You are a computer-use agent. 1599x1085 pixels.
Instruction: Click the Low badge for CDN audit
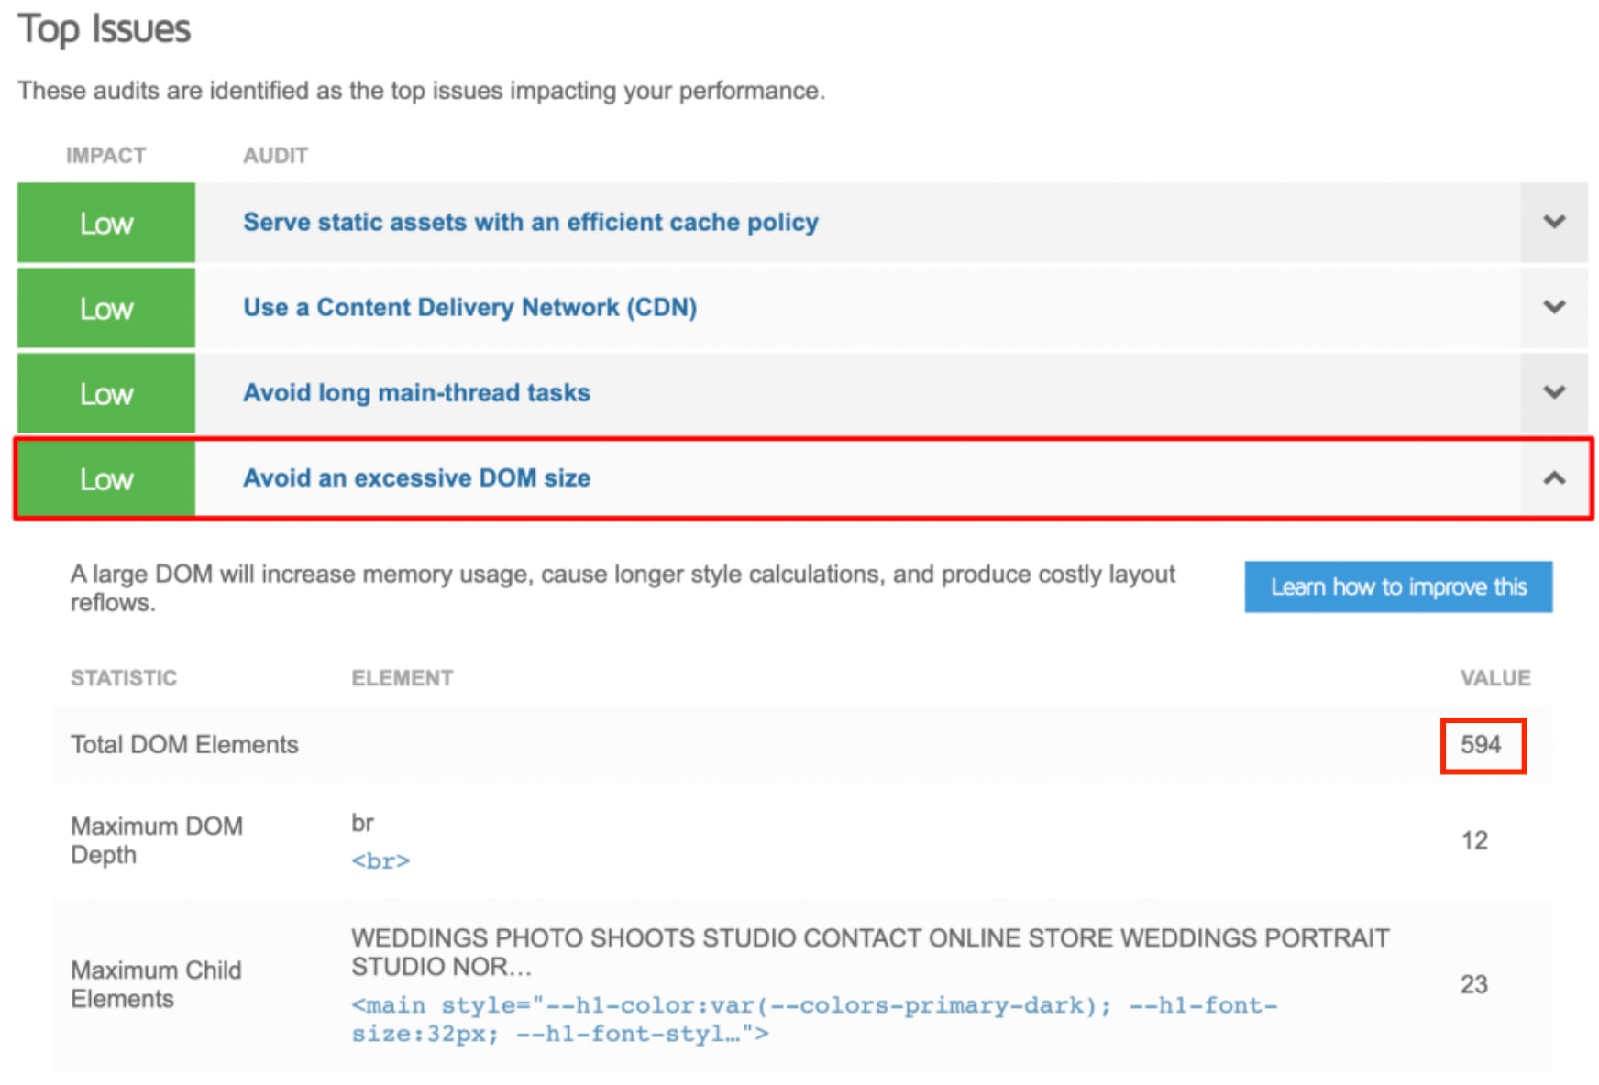point(105,308)
